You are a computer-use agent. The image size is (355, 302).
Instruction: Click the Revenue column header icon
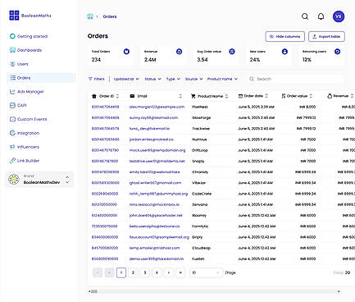[330, 96]
